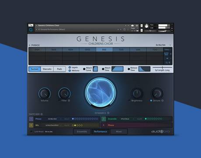Select switcher slot number 1 square

coord(31,119)
